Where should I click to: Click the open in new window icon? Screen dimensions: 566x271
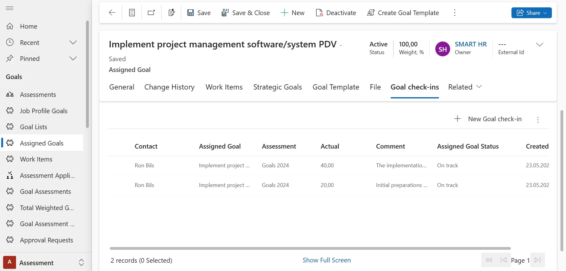[x=151, y=13]
